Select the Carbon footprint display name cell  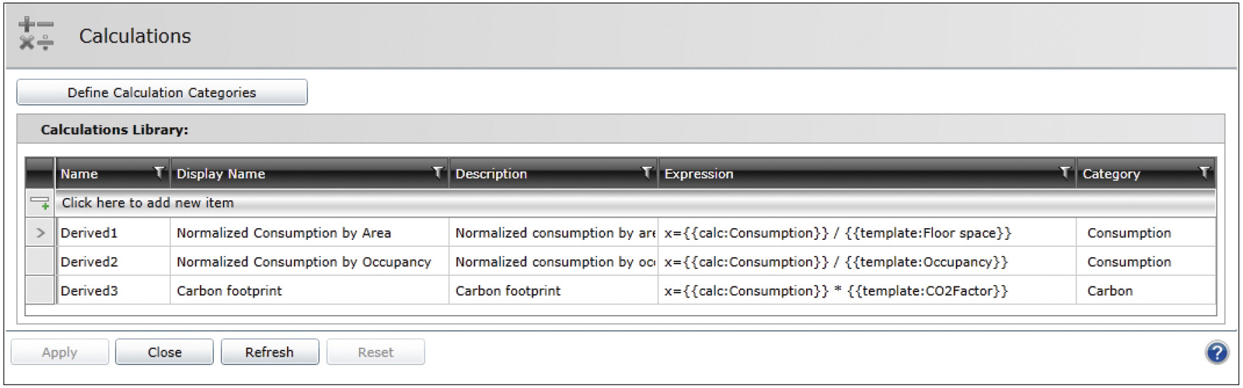tap(309, 291)
